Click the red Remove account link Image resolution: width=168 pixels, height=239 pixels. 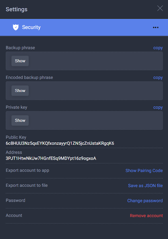(146, 215)
